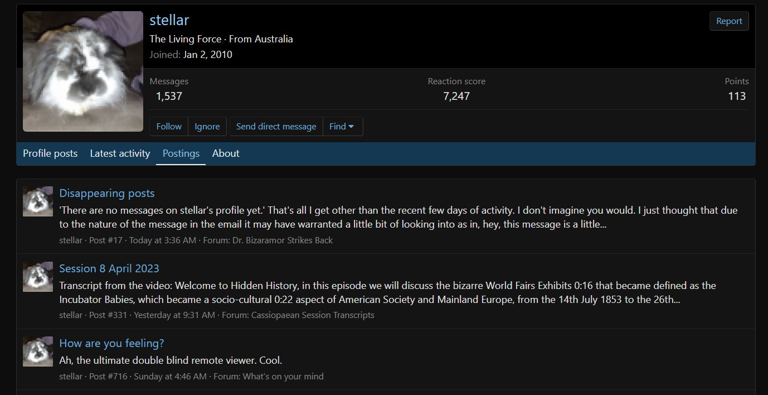Select the Postings tab

[181, 153]
